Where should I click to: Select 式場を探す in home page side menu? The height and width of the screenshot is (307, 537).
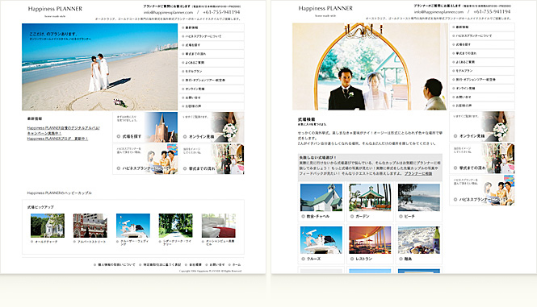(212, 45)
